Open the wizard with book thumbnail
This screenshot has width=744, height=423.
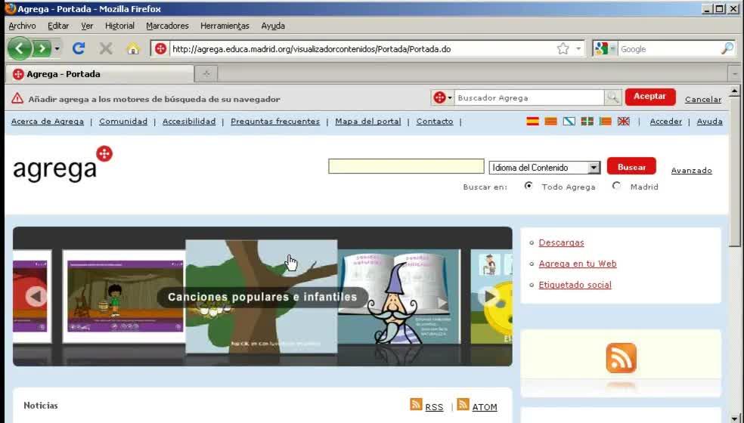point(399,296)
